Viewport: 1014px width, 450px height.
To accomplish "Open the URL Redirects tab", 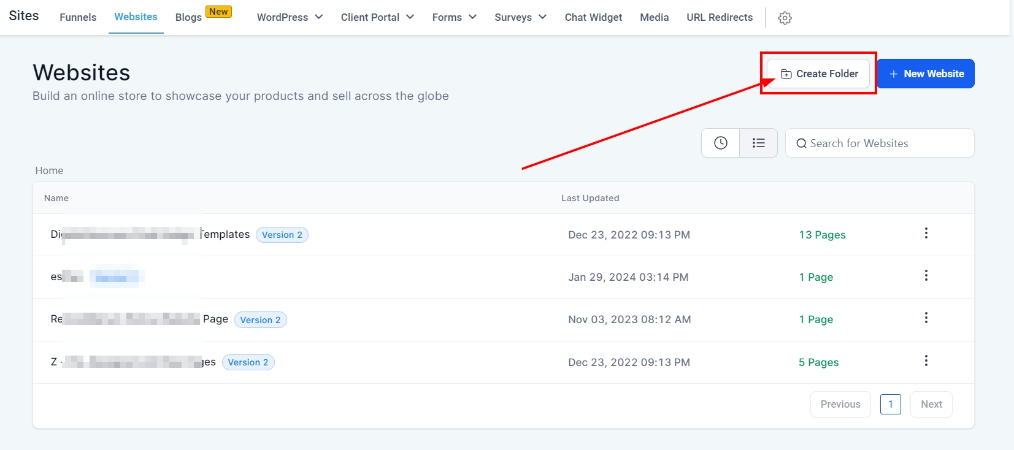I will (x=720, y=17).
